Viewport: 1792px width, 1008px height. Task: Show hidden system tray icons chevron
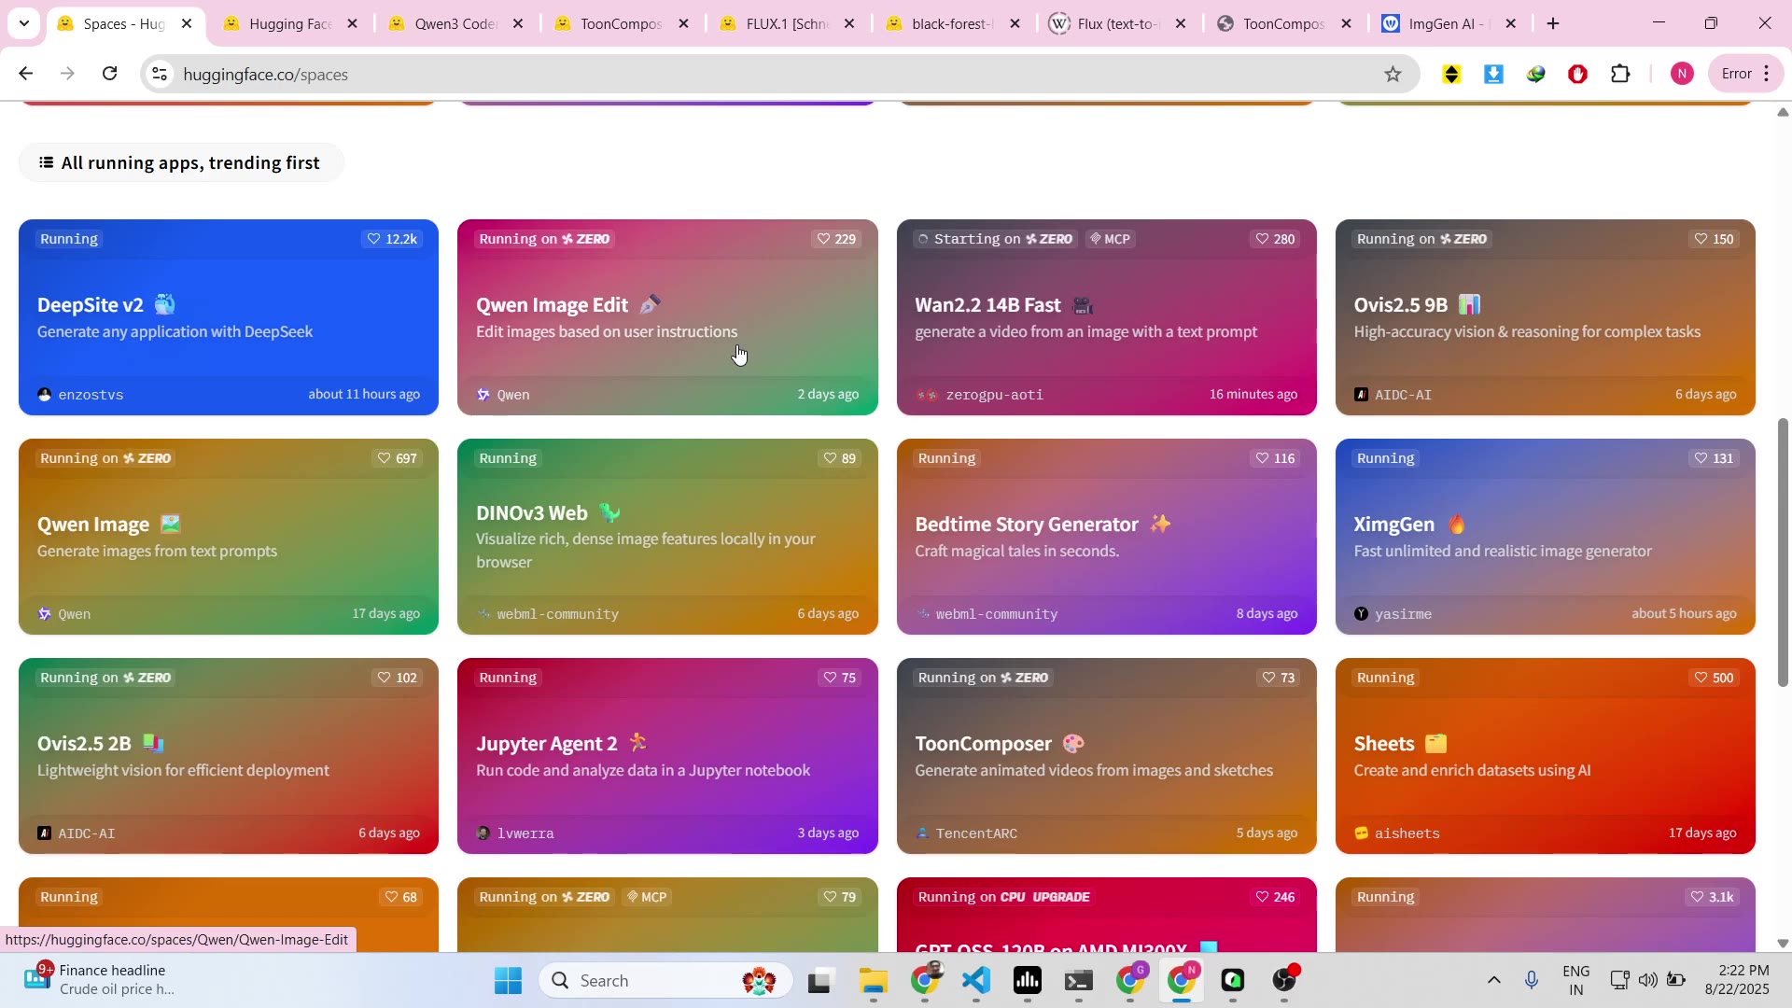point(1493,980)
